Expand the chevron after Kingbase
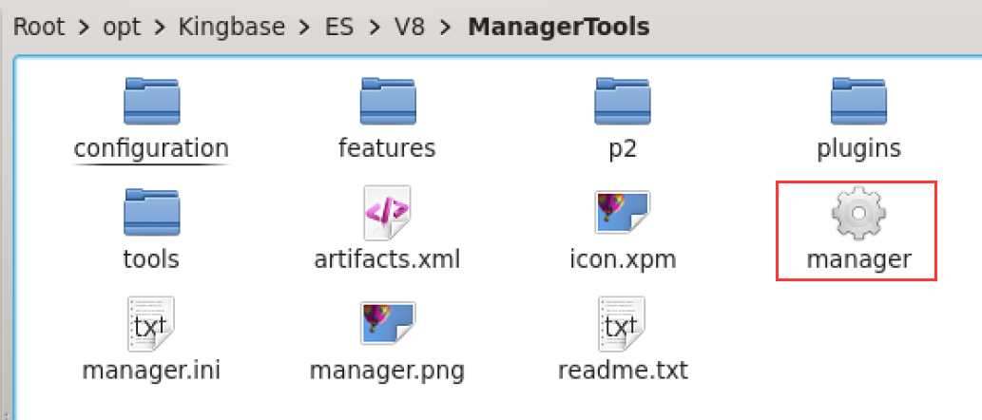The width and height of the screenshot is (982, 420). pos(304,28)
